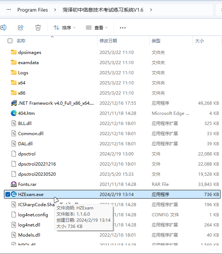Select the file name dpsctrol20221216
222x254 pixels.
point(37,164)
